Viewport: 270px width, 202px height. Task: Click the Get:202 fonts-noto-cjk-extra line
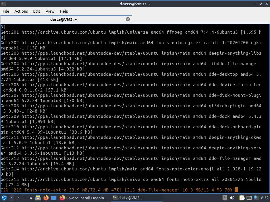click(131, 45)
